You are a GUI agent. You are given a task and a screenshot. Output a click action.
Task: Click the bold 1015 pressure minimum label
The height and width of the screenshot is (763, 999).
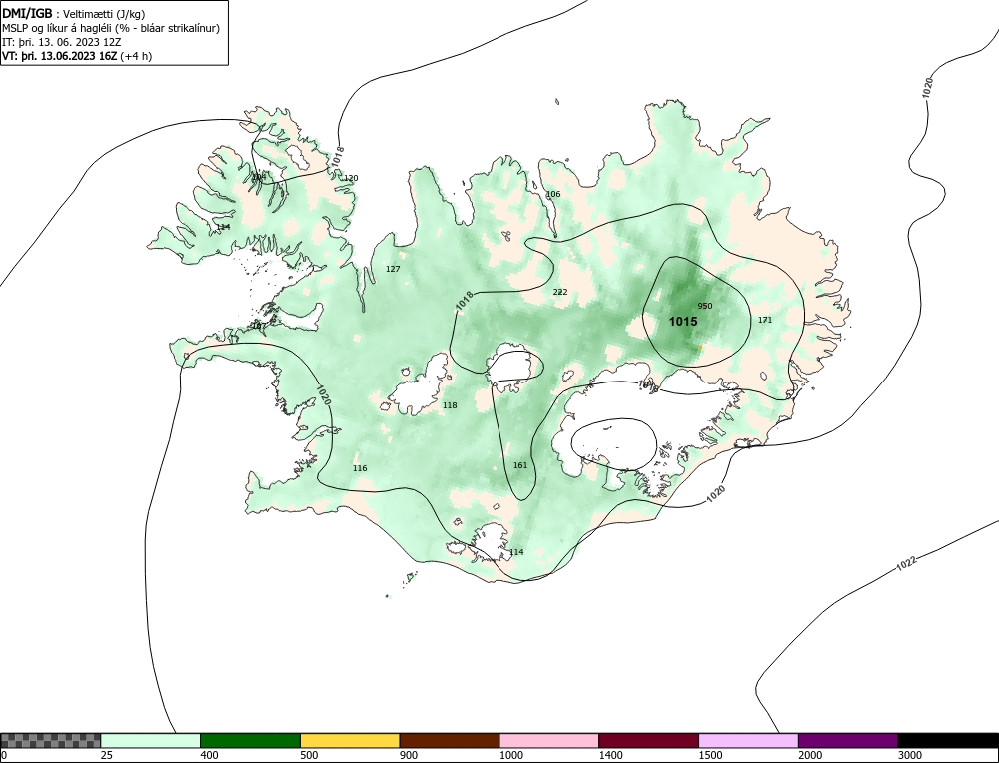pos(683,322)
